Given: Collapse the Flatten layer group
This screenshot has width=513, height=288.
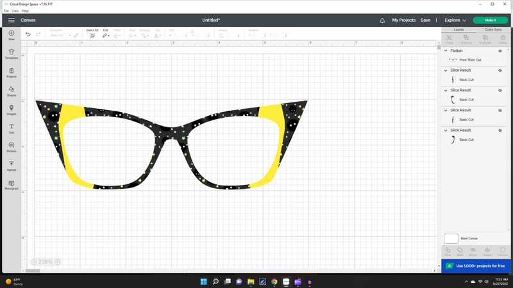Looking at the screenshot, I should (446, 51).
